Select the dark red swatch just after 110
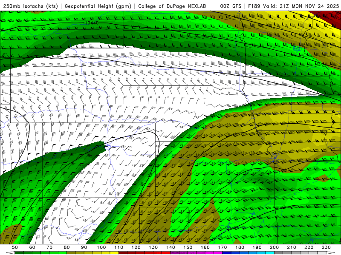This screenshot has width=341, height=255. [x=123, y=253]
